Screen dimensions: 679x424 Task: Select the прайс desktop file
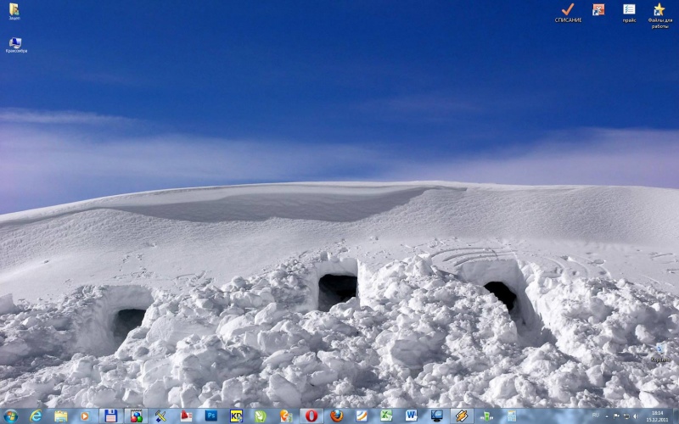coord(629,11)
